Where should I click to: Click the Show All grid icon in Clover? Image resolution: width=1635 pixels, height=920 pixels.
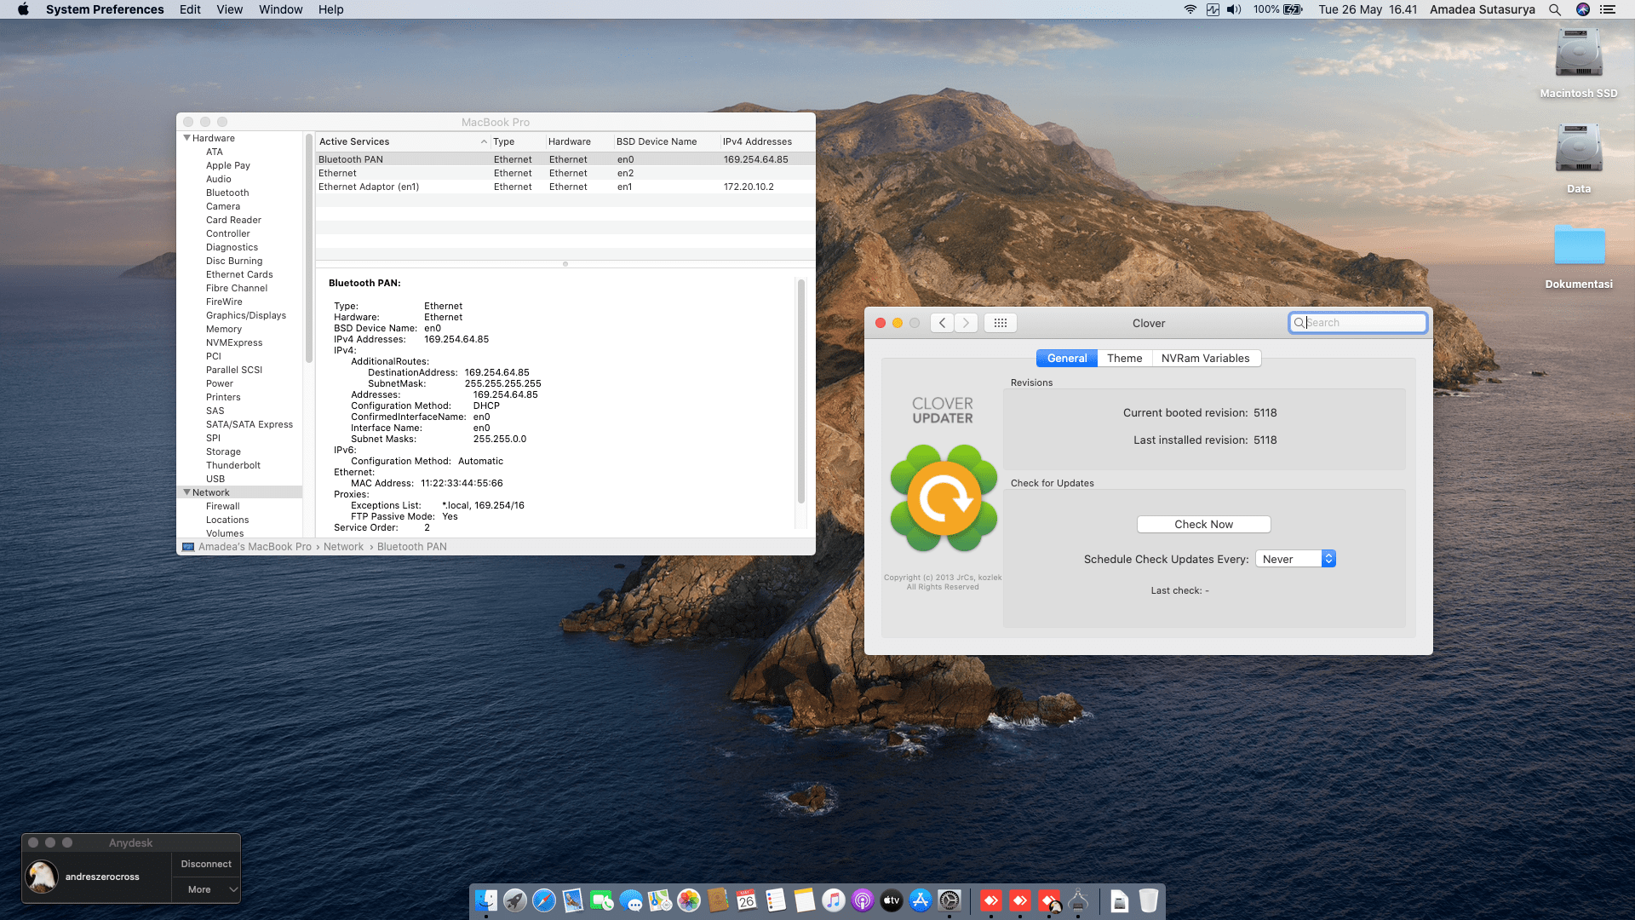(1001, 323)
